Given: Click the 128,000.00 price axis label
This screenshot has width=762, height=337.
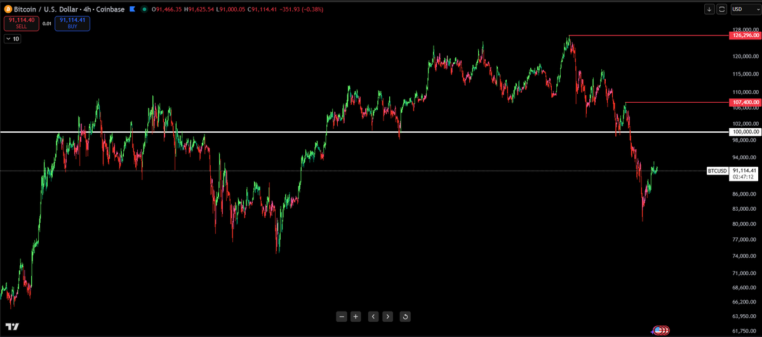Looking at the screenshot, I should pos(746,29).
